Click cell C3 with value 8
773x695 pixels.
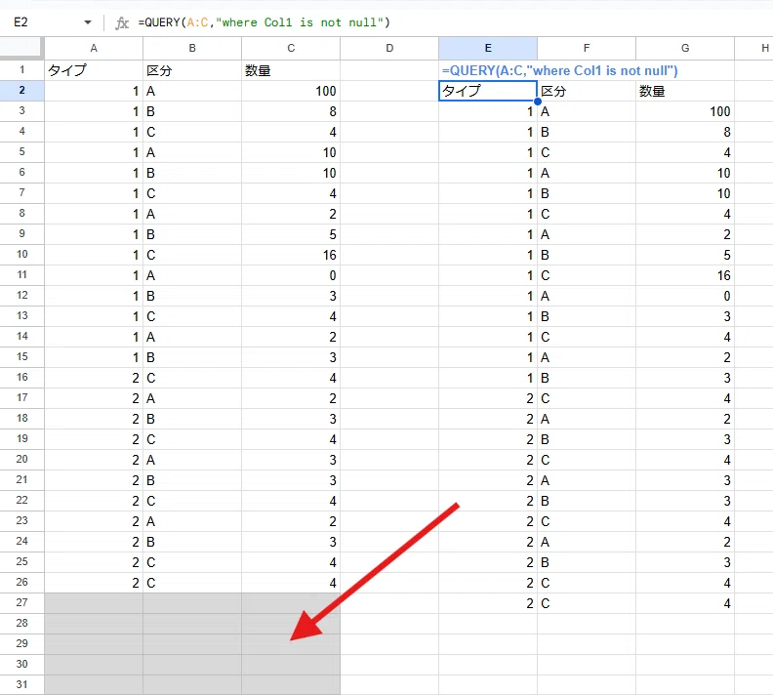tap(291, 111)
